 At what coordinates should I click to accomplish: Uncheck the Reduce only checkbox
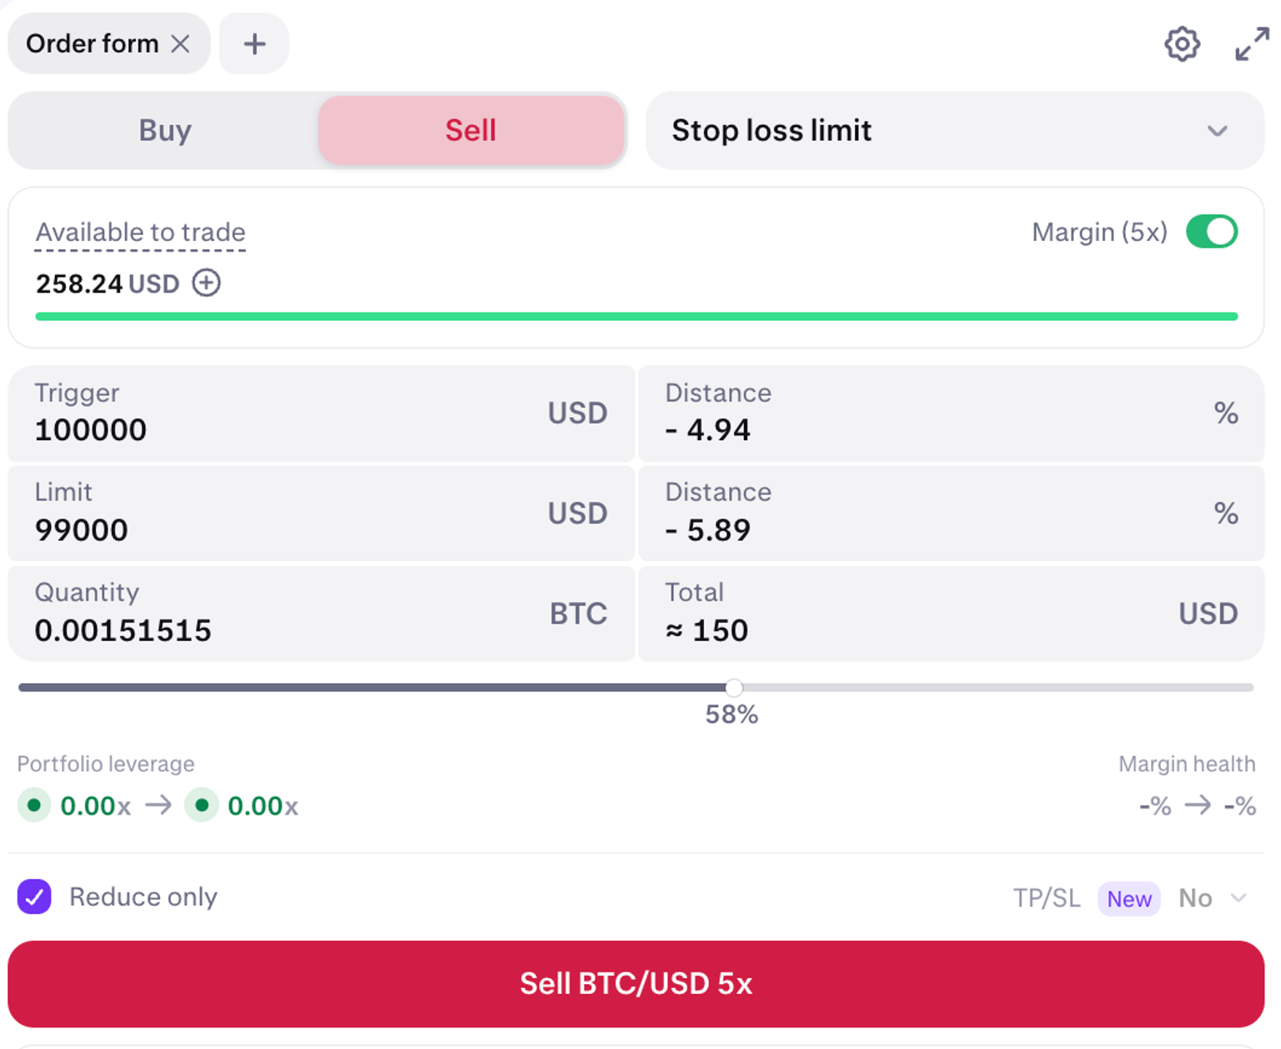click(x=34, y=897)
